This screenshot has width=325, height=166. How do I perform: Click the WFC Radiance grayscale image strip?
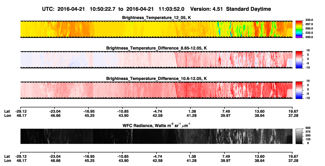(x=156, y=136)
